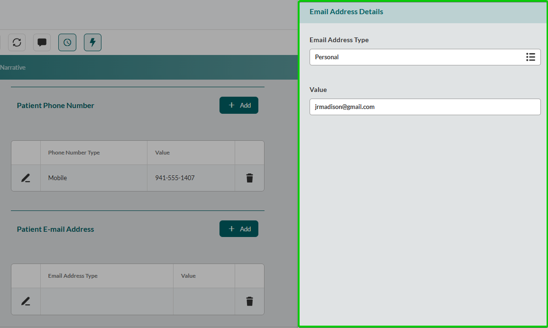Click the clock history icon
Screen dimensions: 548x328
pos(67,43)
